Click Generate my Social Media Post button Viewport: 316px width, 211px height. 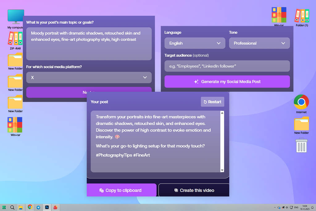(x=227, y=82)
